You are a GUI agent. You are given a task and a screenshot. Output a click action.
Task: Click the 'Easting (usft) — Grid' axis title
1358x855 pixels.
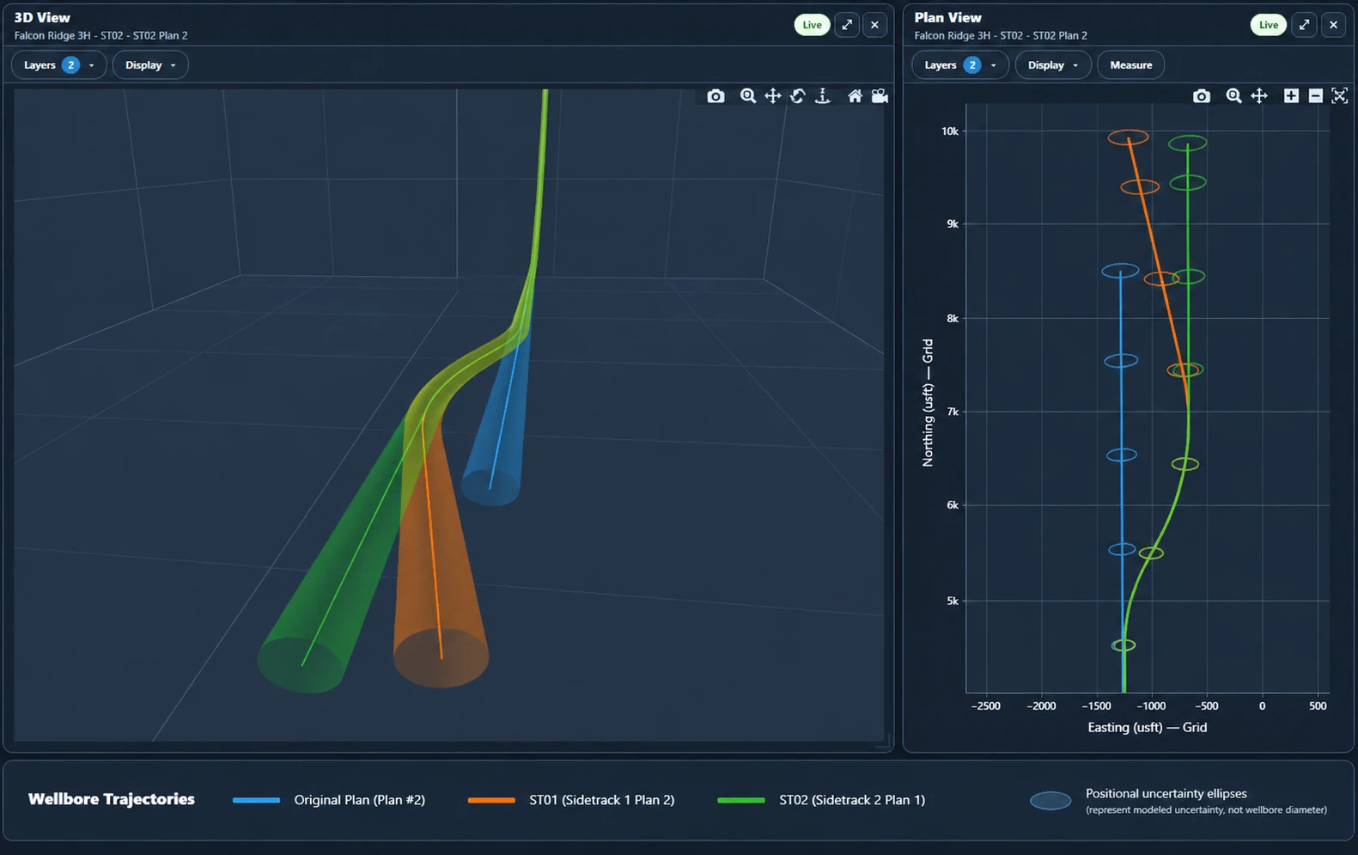(x=1148, y=727)
